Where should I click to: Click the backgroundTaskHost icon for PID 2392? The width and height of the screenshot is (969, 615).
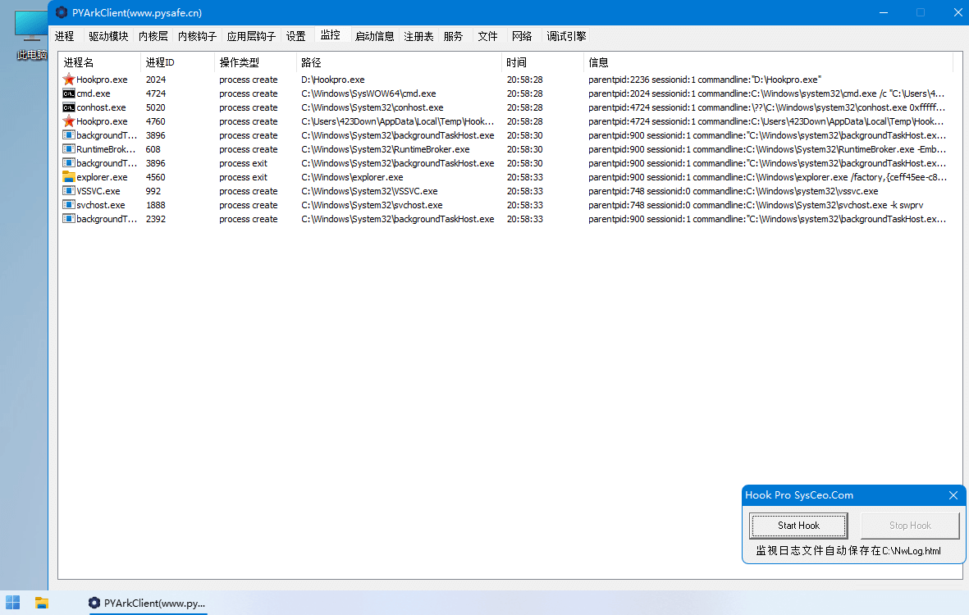coord(69,219)
